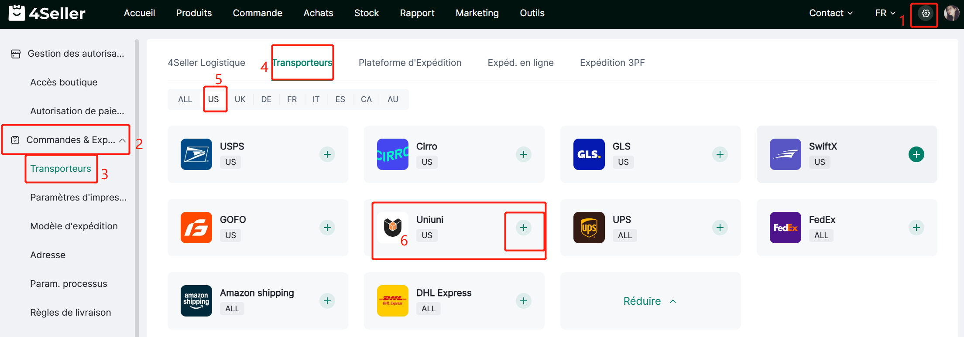Click the FedEx plus icon
Screen dimensions: 964x337
pos(916,228)
